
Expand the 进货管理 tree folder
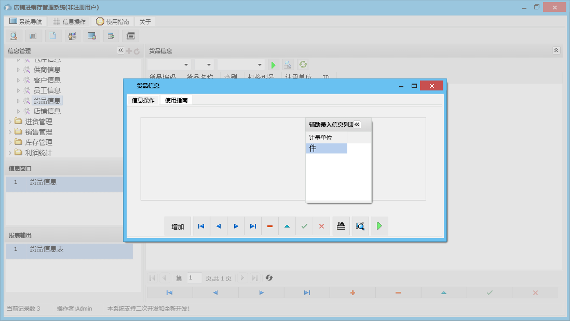(10, 122)
